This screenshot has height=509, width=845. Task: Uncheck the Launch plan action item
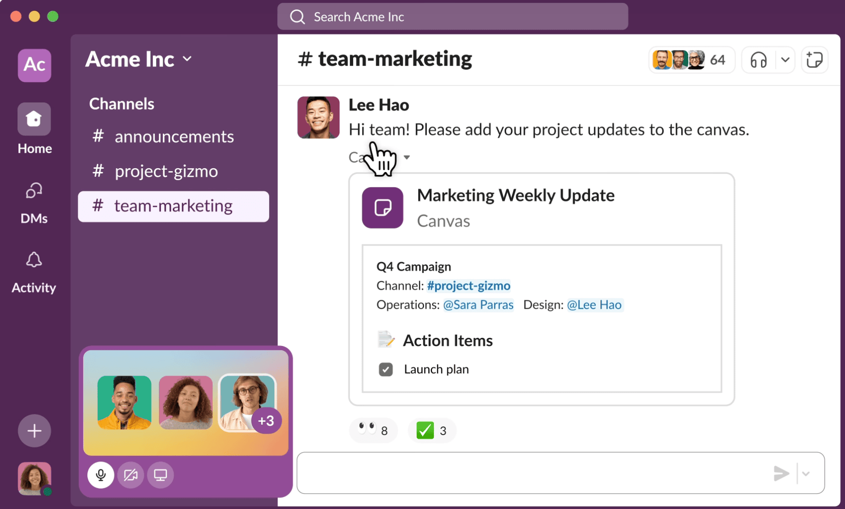click(x=386, y=369)
